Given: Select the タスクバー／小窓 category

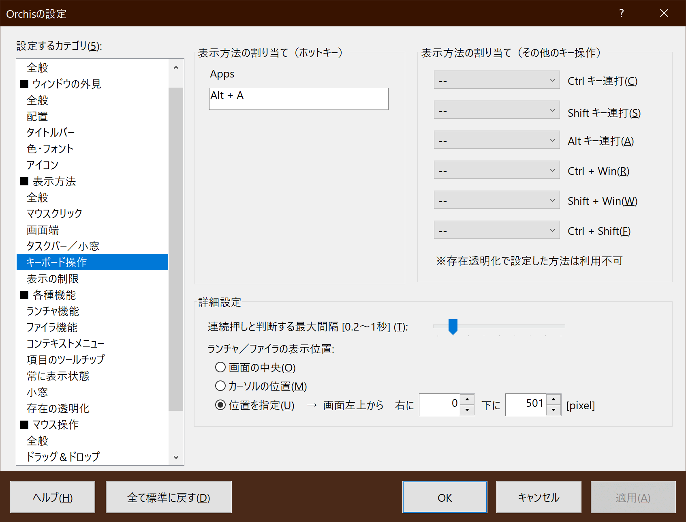Looking at the screenshot, I should (92, 246).
